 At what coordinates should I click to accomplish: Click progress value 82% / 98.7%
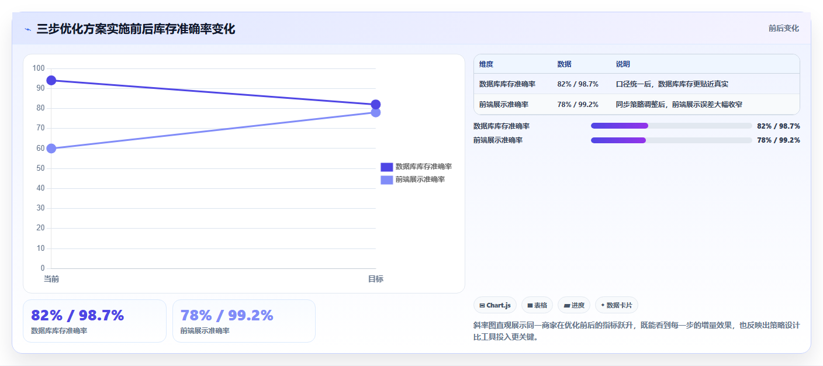tap(779, 126)
